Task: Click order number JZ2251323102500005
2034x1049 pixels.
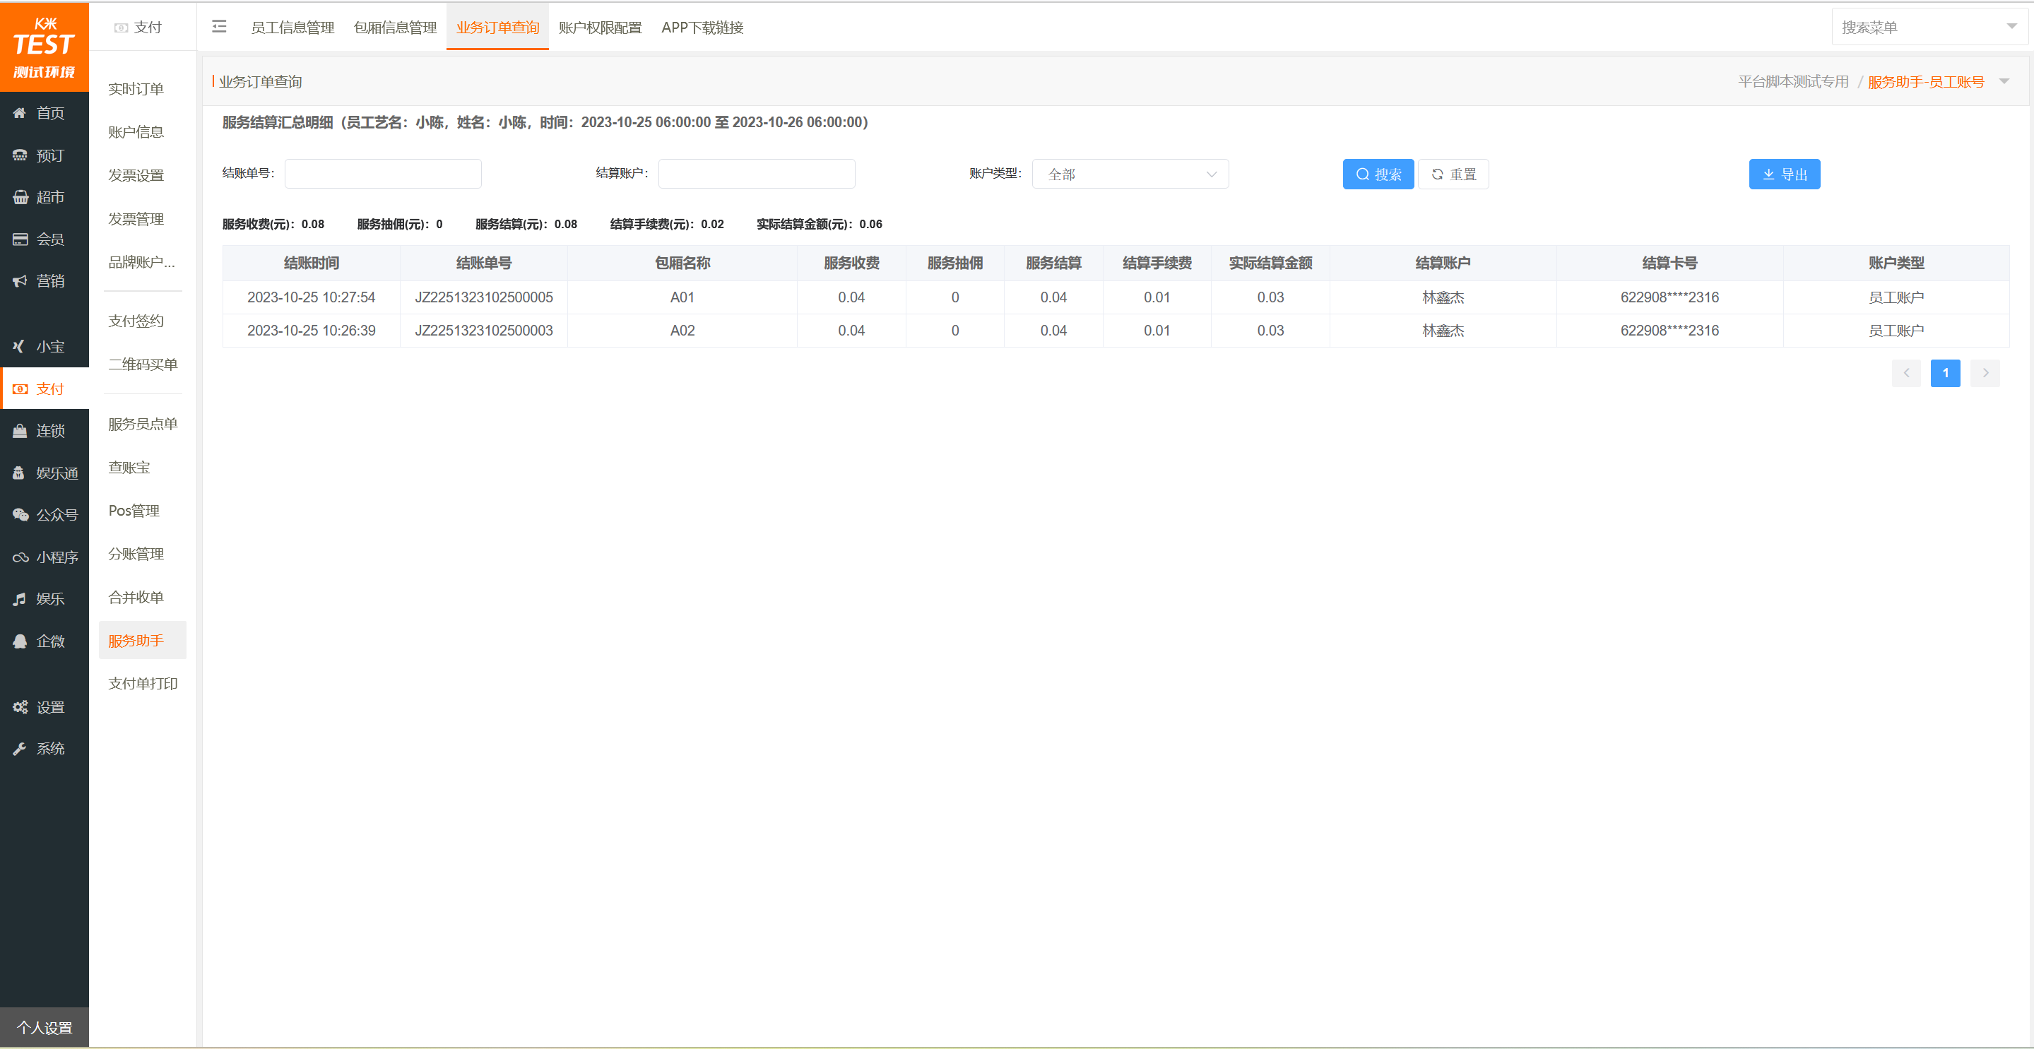Action: coord(484,297)
